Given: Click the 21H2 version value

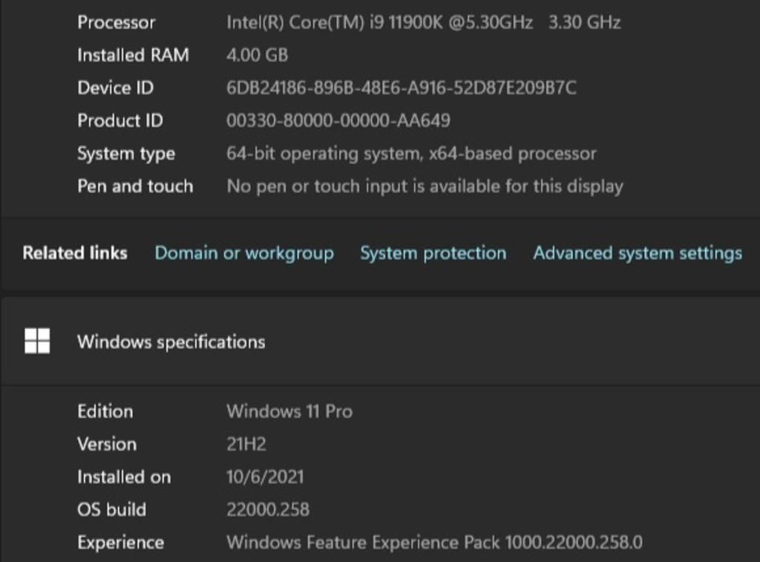Looking at the screenshot, I should [246, 444].
